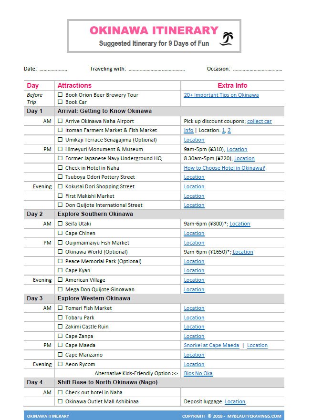Click the collect car link
This screenshot has height=420, width=312.
point(259,121)
